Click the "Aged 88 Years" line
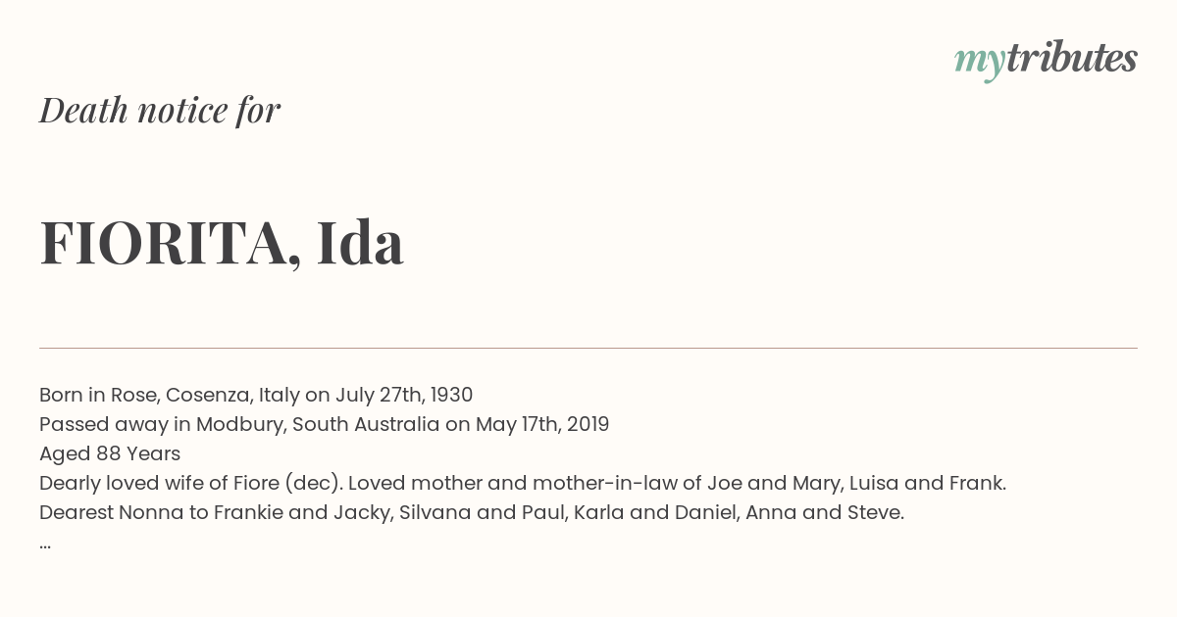The width and height of the screenshot is (1177, 617). [110, 453]
